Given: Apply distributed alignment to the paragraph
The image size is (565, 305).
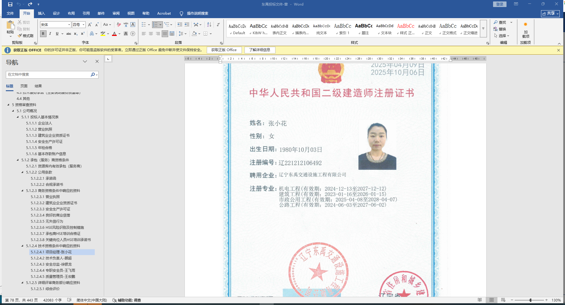Looking at the screenshot, I should coord(172,34).
